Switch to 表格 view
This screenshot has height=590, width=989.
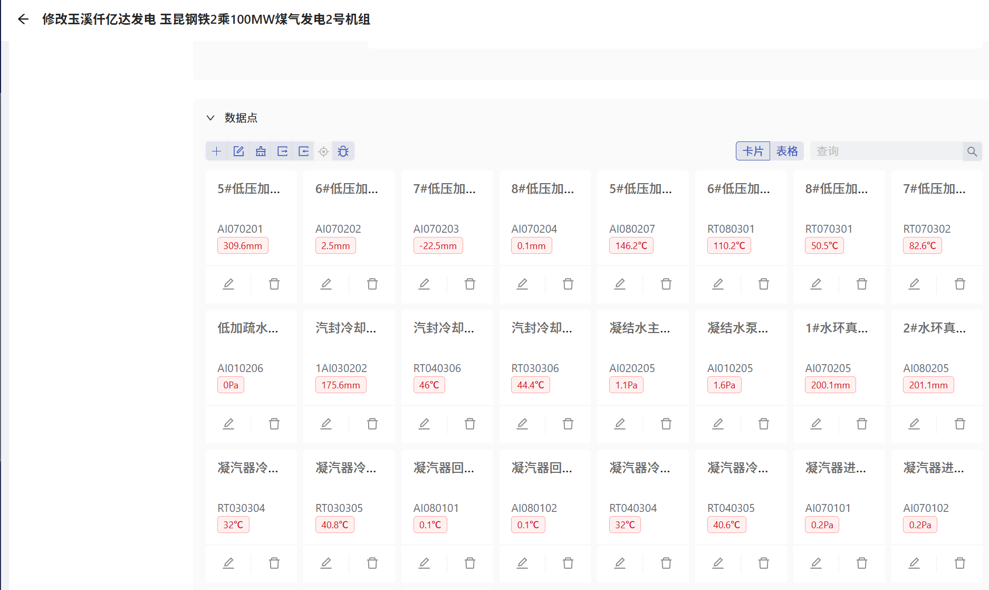787,151
